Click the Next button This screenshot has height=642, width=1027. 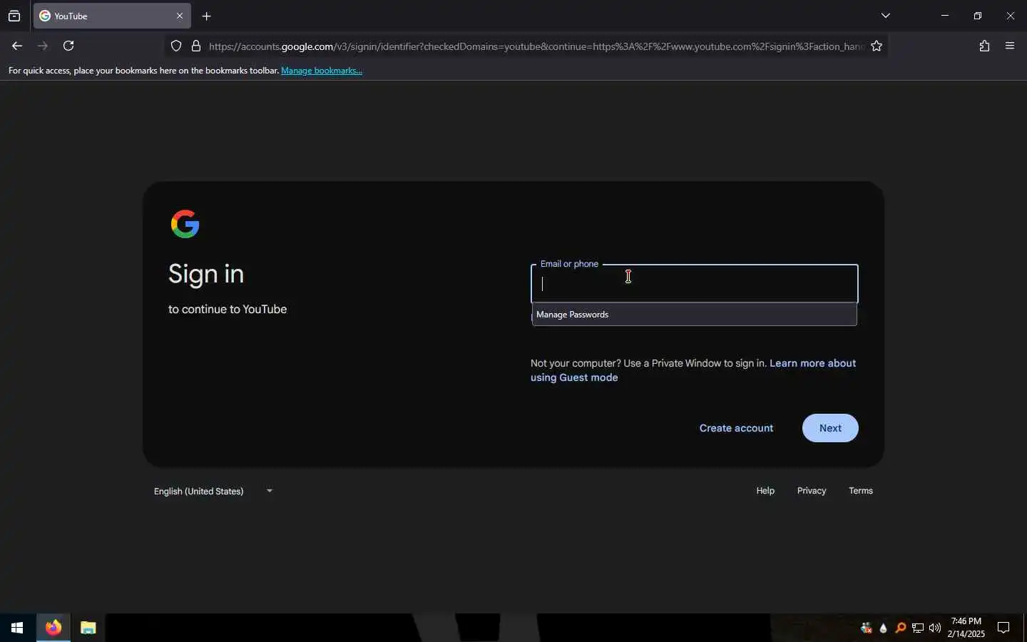(x=830, y=428)
